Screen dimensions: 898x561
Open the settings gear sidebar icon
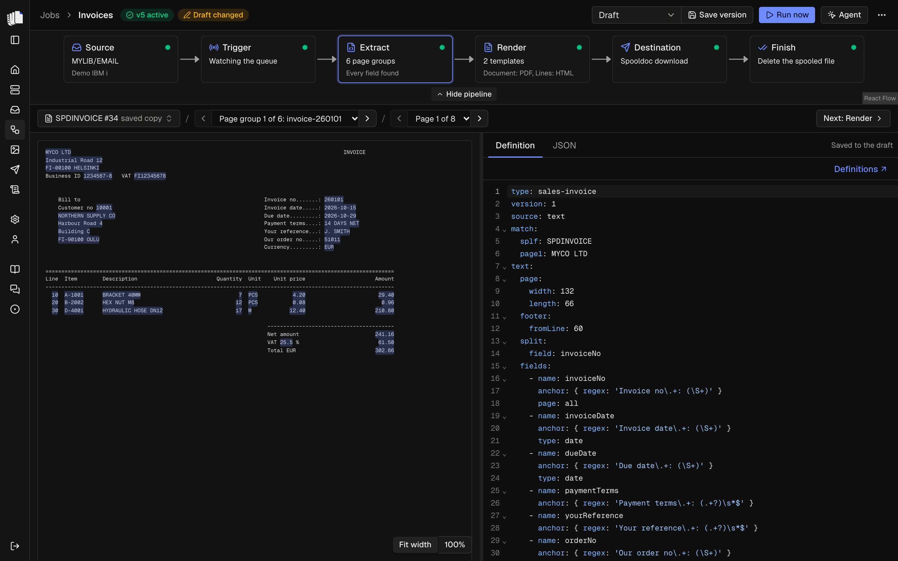[15, 219]
